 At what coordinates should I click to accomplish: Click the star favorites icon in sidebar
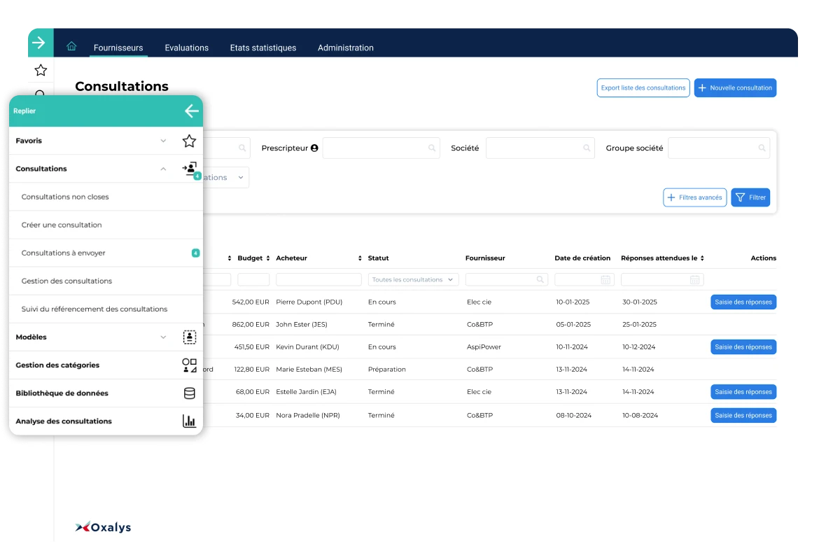pyautogui.click(x=41, y=70)
